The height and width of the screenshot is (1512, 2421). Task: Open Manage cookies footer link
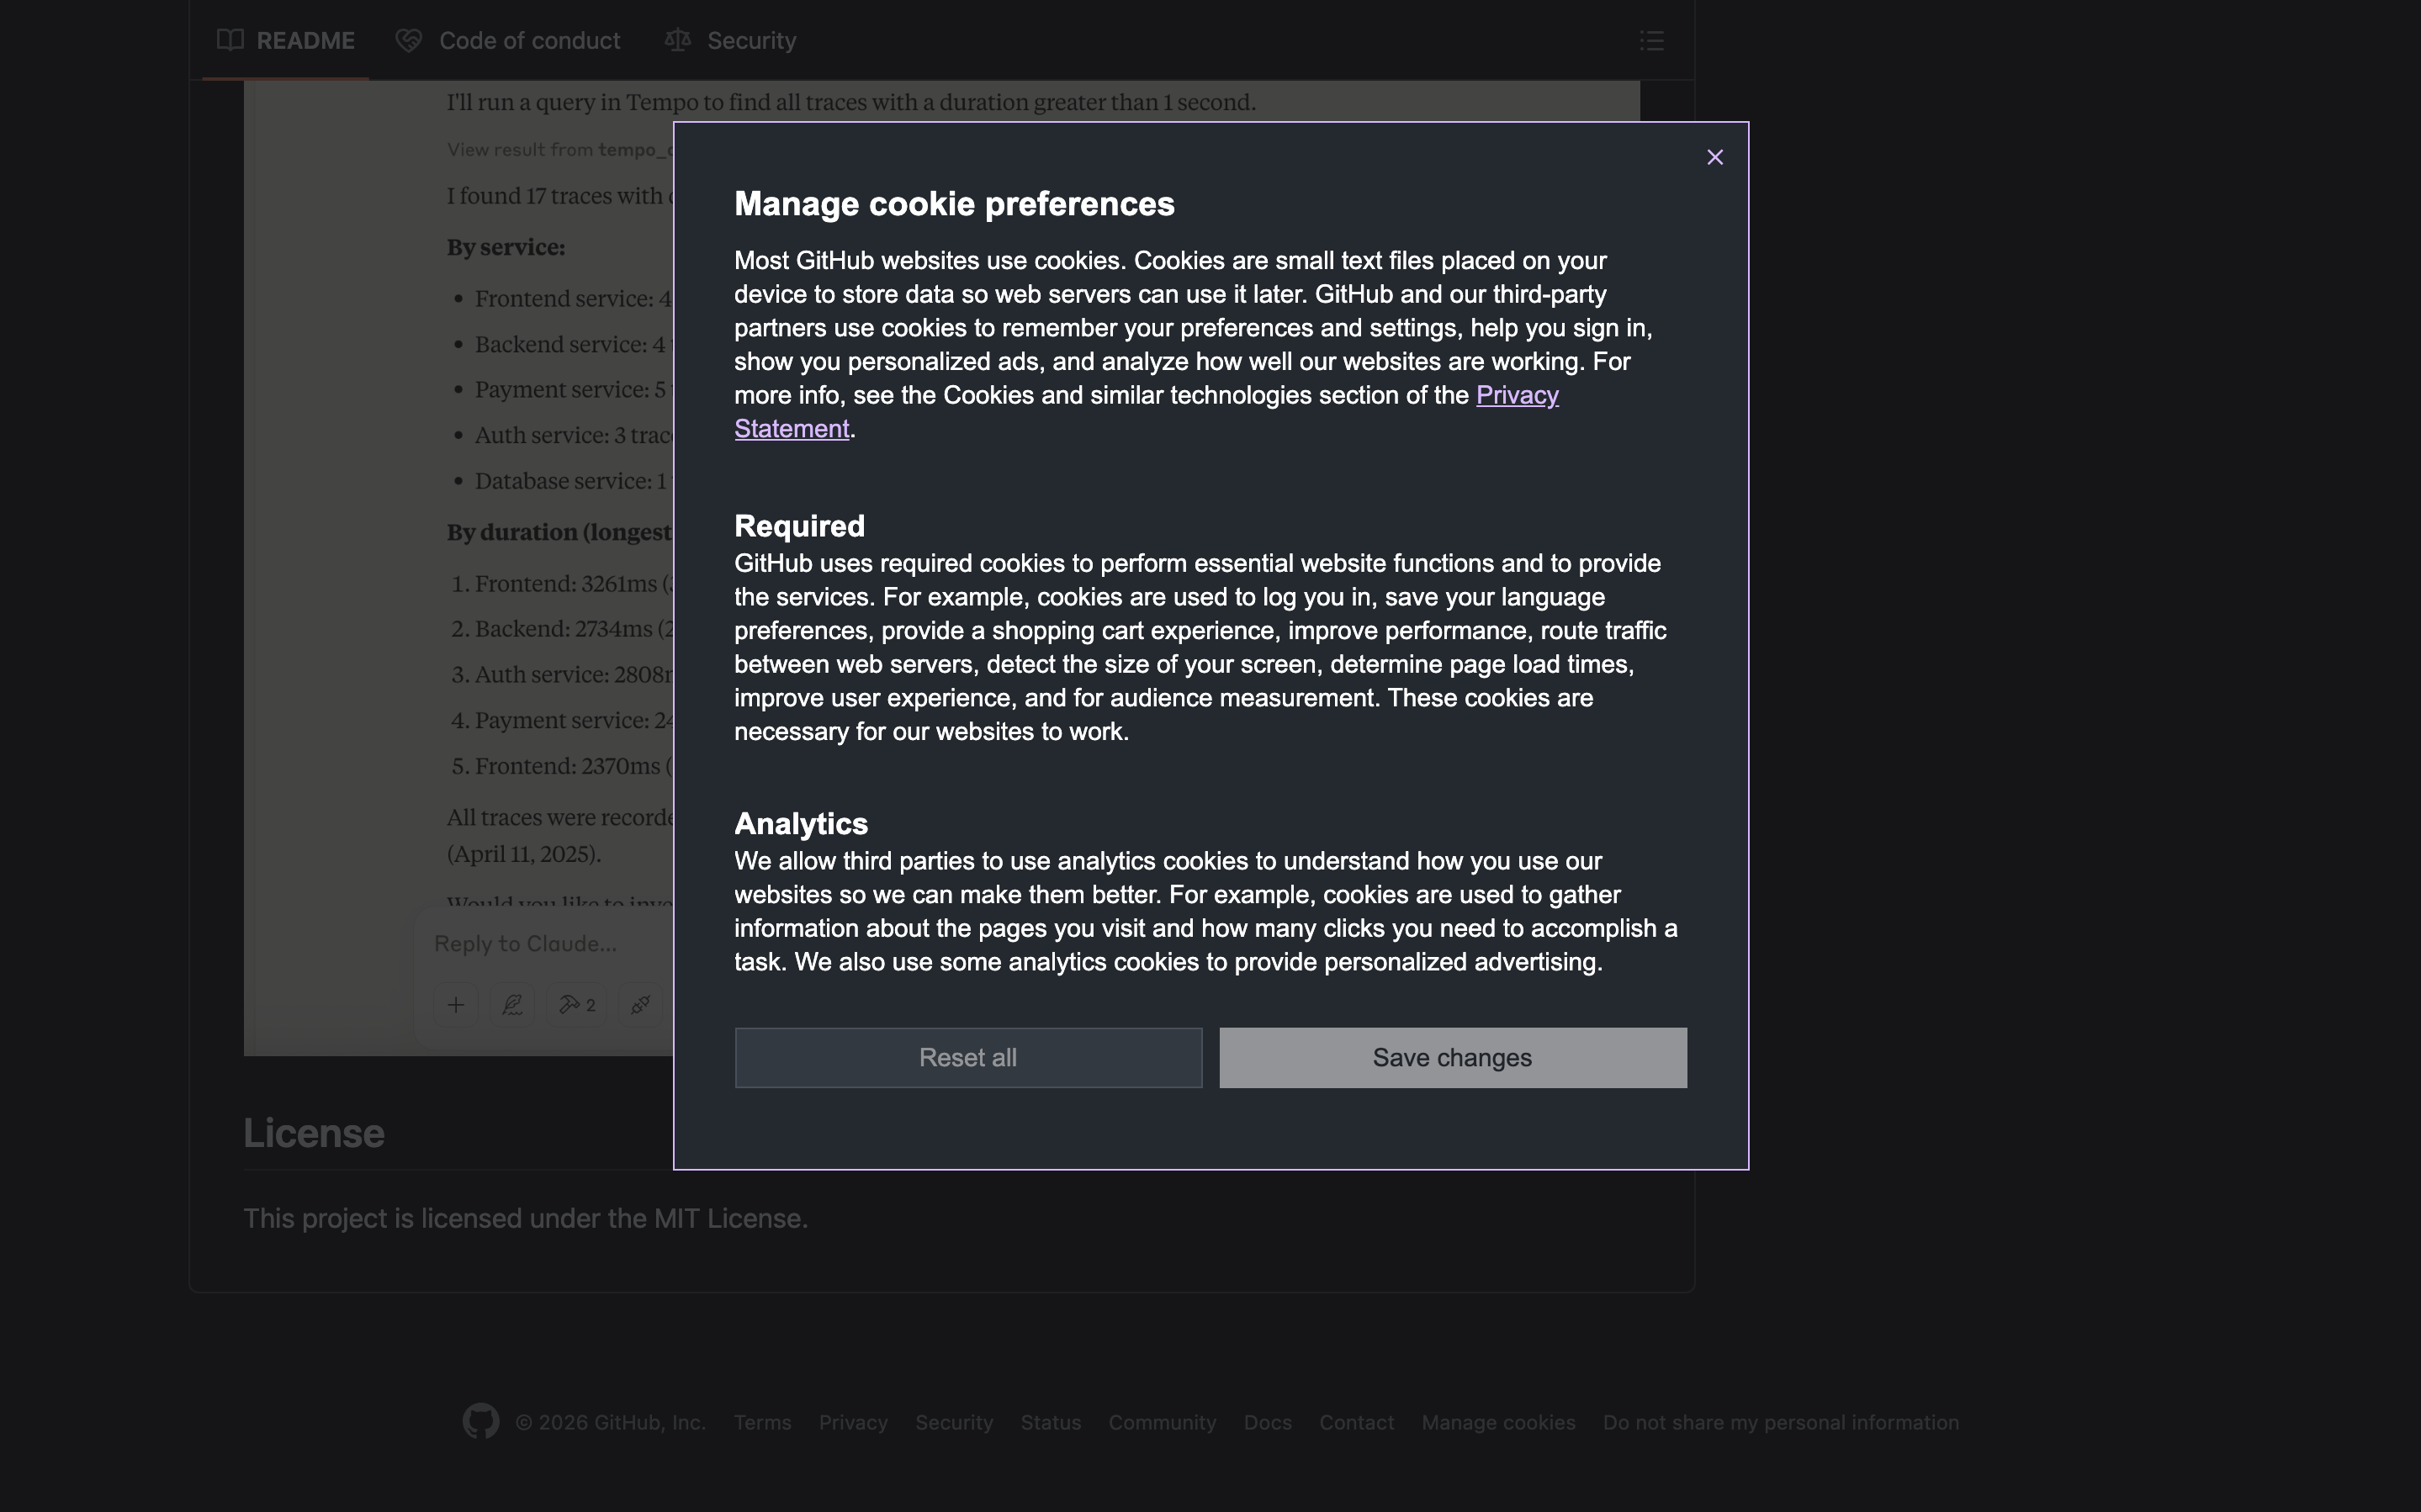click(x=1498, y=1422)
